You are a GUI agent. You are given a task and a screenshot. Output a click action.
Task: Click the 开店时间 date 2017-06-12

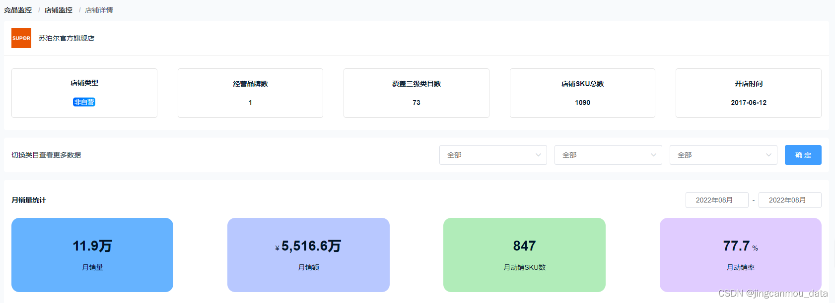coord(749,102)
